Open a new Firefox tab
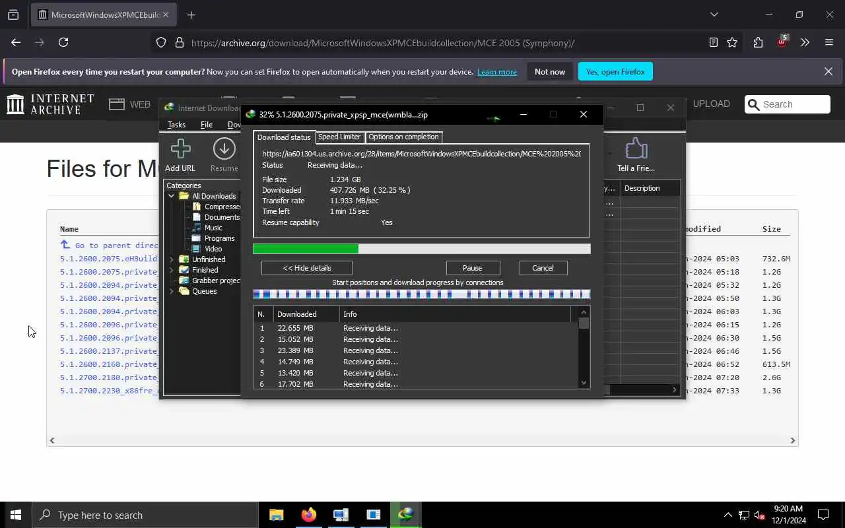 coord(191,15)
